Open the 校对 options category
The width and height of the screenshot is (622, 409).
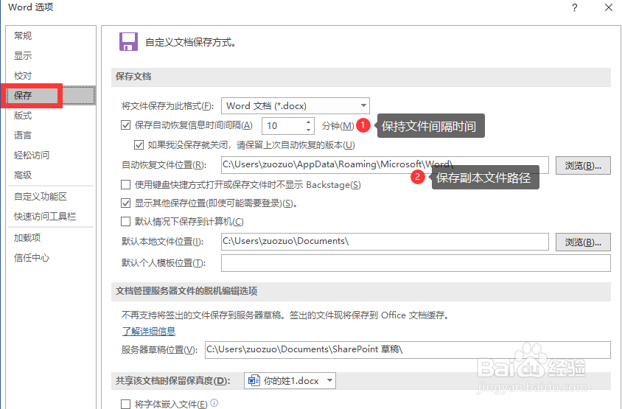tap(23, 75)
